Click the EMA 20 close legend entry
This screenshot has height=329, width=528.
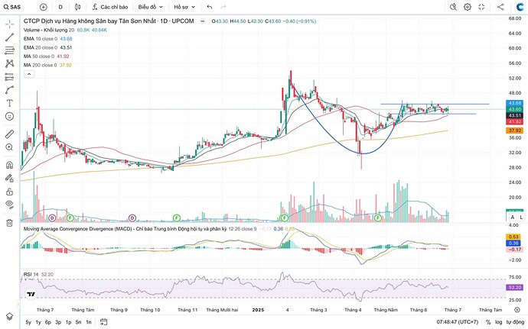click(47, 47)
